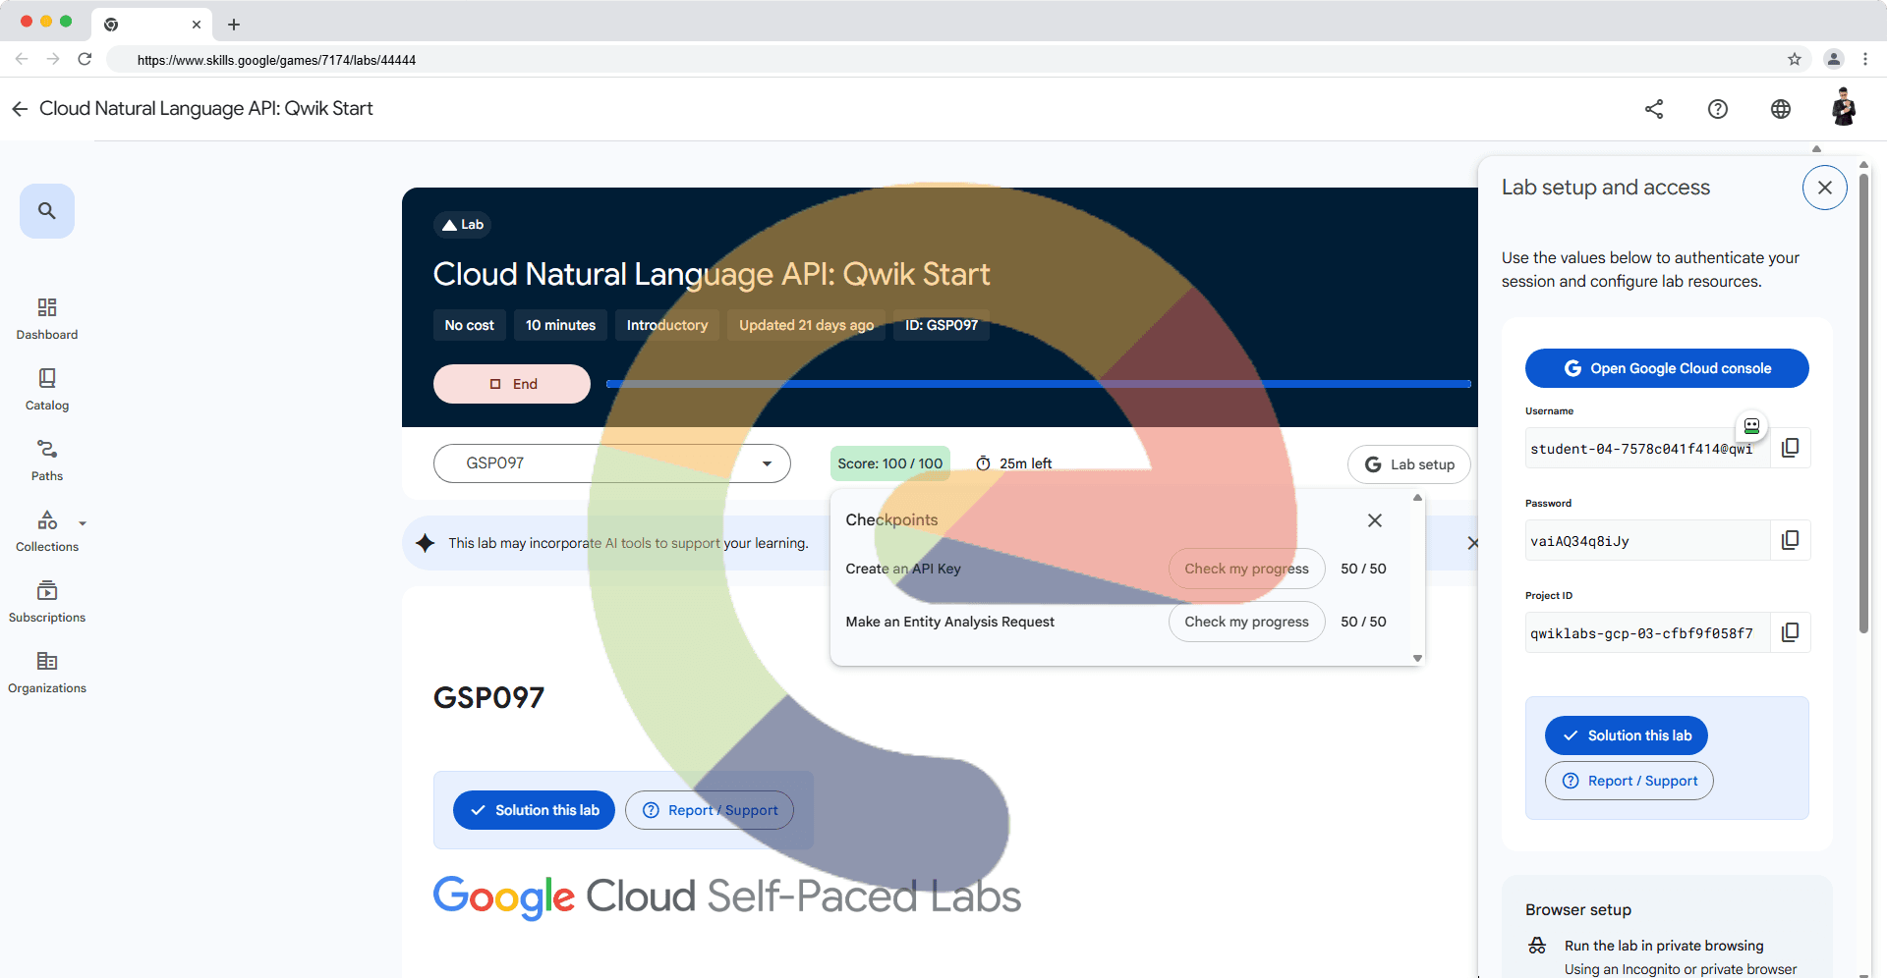Close the Checkpoints popup
Screen dimensions: 1887x978
click(x=1375, y=520)
